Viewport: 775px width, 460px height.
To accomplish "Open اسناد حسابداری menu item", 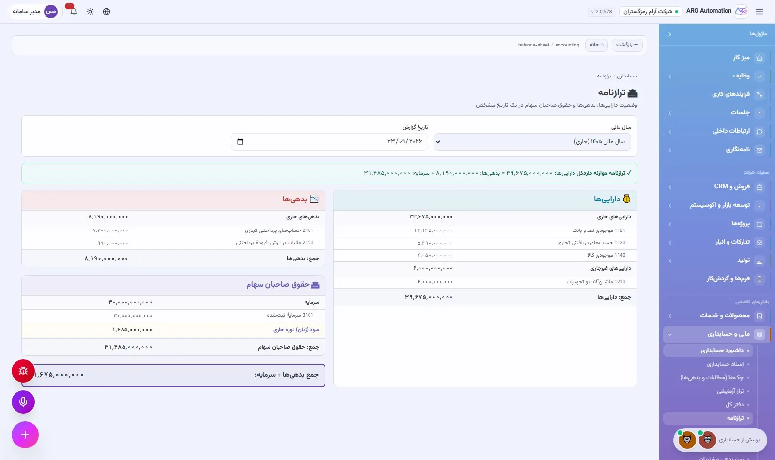I will (708, 364).
